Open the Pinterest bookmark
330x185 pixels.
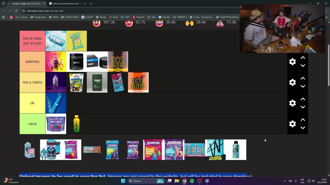[138, 17]
